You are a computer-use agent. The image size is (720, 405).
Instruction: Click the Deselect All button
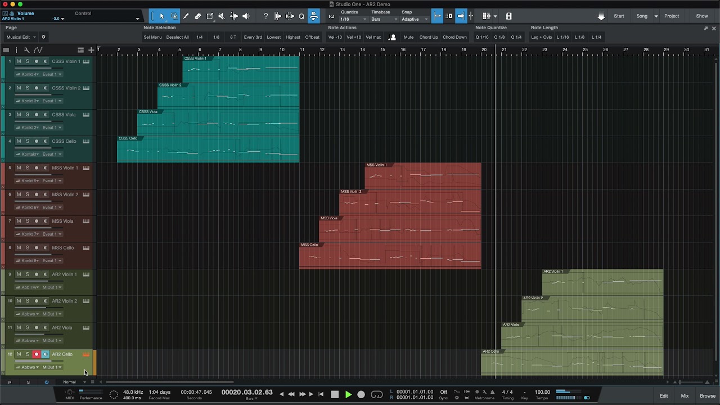(178, 37)
